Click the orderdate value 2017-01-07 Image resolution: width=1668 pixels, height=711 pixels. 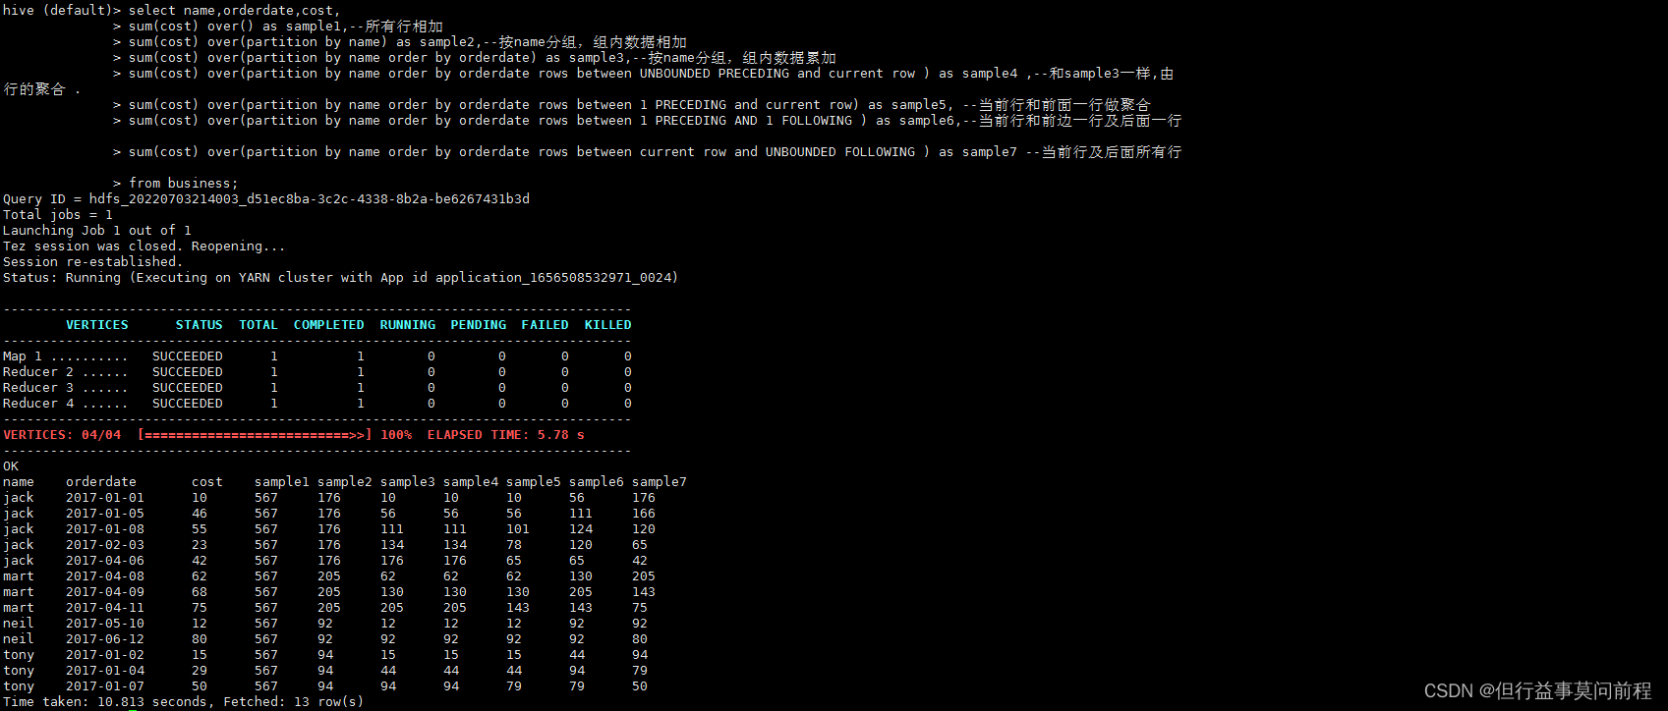pos(105,686)
